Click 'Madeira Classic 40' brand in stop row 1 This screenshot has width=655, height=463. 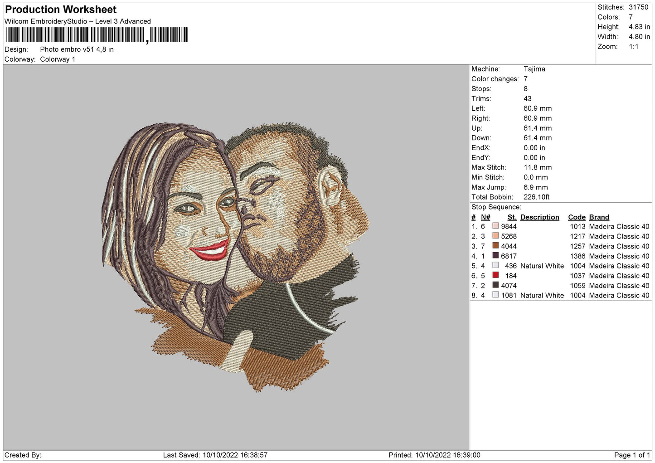619,227
